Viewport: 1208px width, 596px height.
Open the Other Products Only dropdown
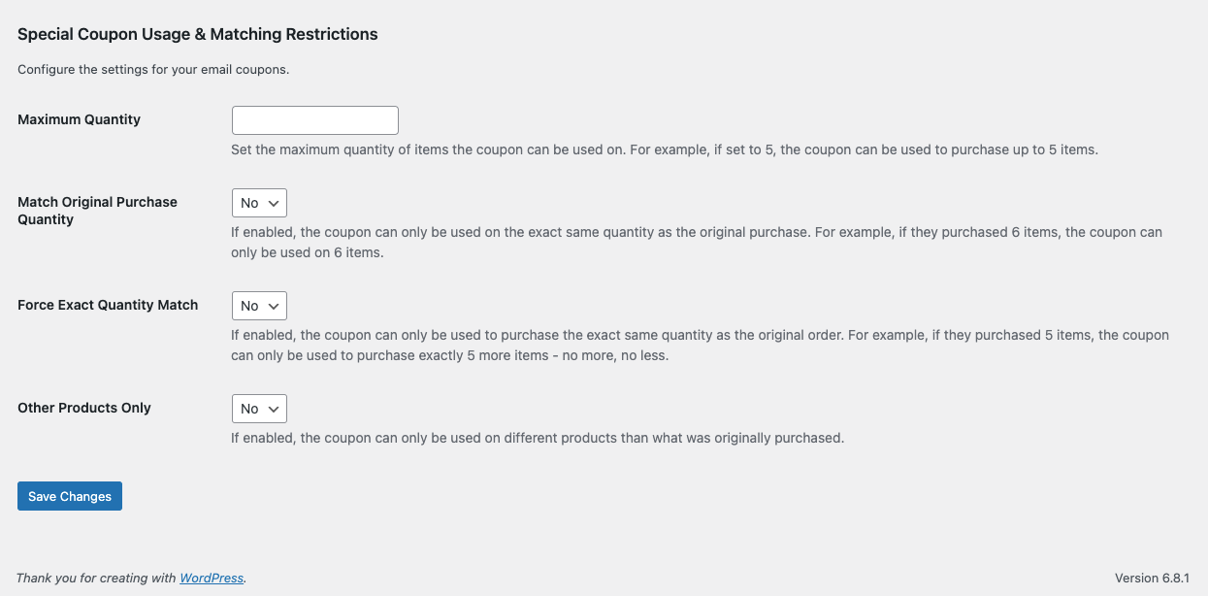point(259,409)
